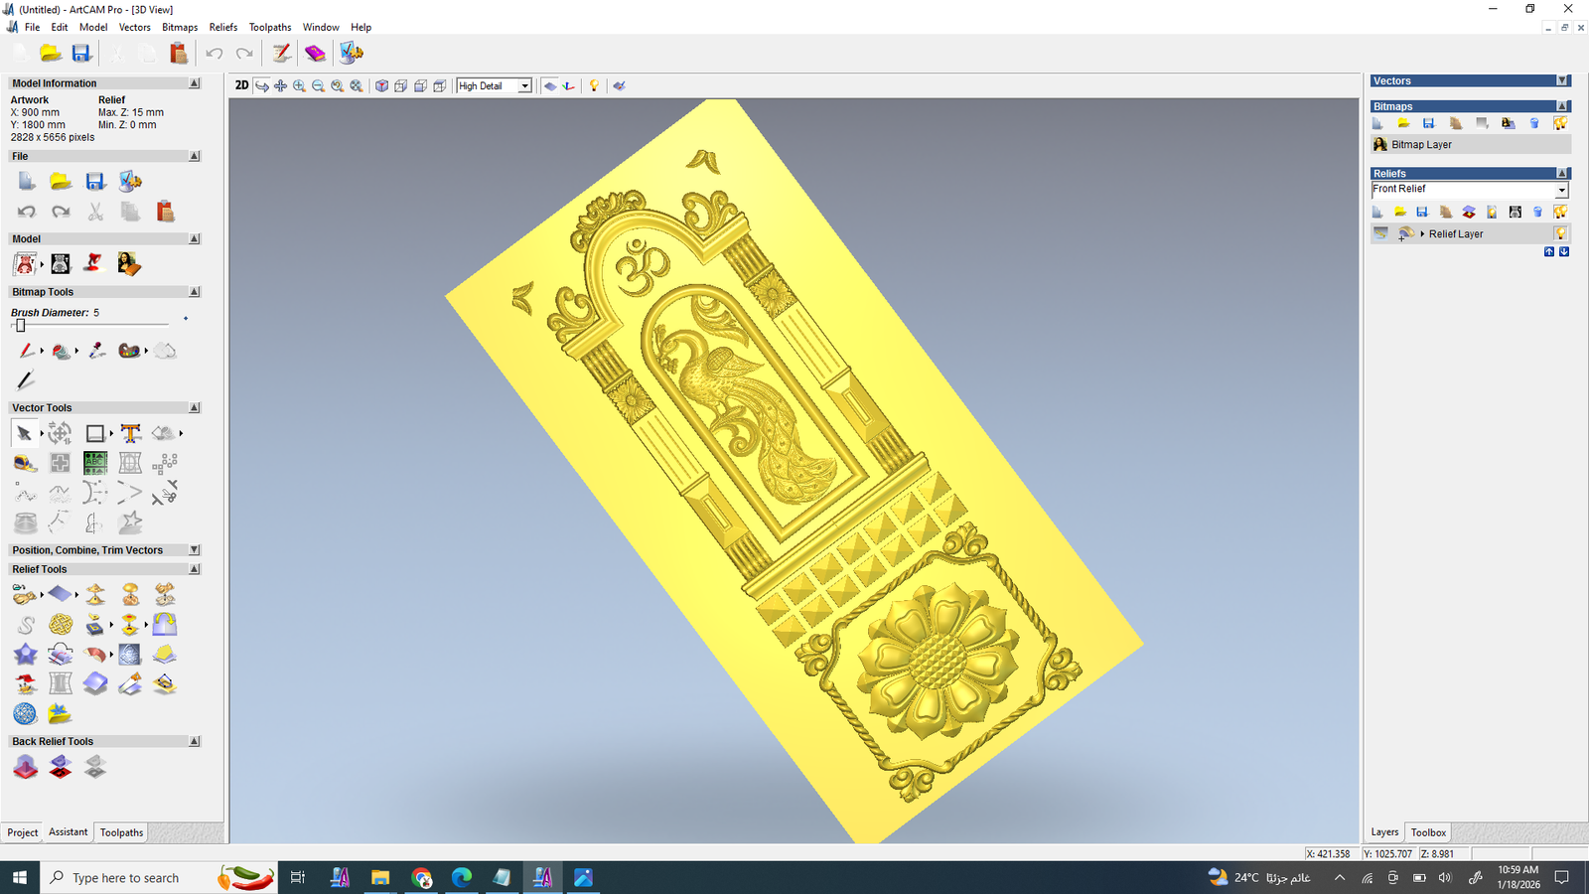This screenshot has width=1589, height=894.
Task: Open the Reliefs menu
Action: click(222, 27)
